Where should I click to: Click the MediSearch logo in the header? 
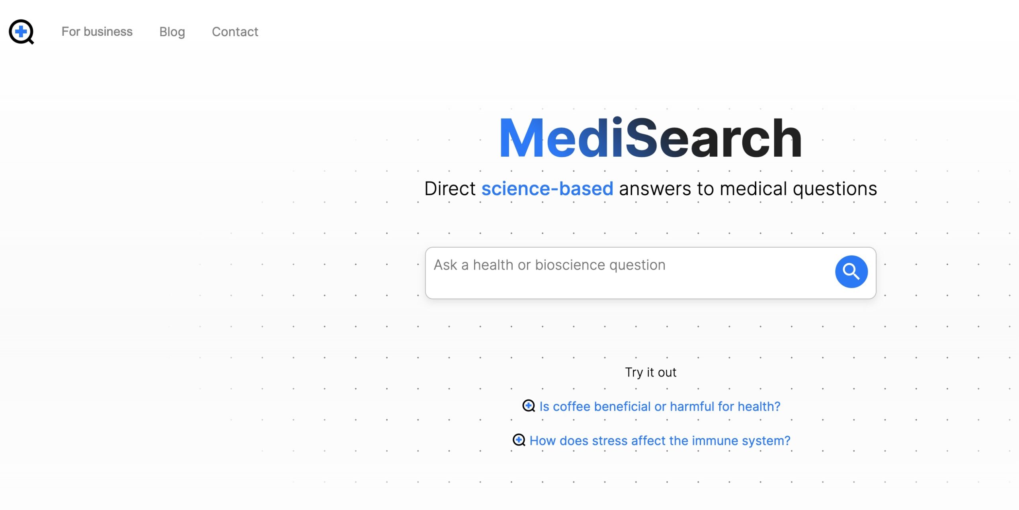21,32
